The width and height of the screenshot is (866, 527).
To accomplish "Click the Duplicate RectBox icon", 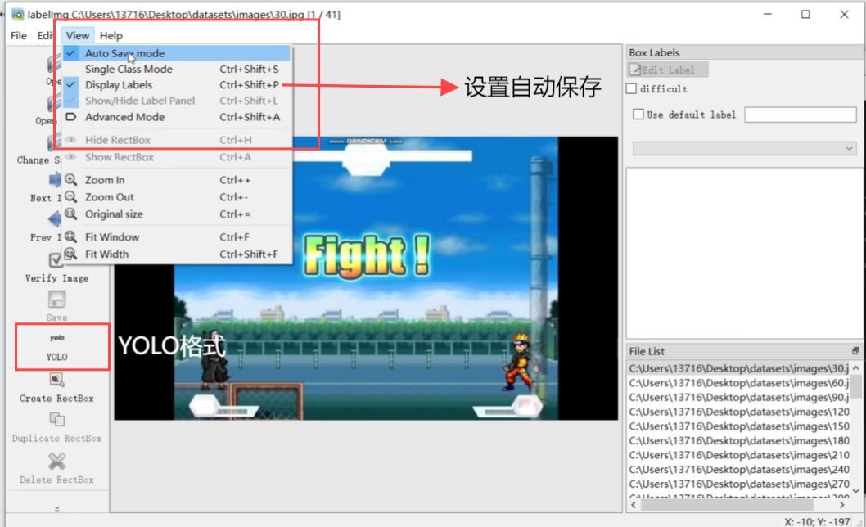I will coord(56,421).
